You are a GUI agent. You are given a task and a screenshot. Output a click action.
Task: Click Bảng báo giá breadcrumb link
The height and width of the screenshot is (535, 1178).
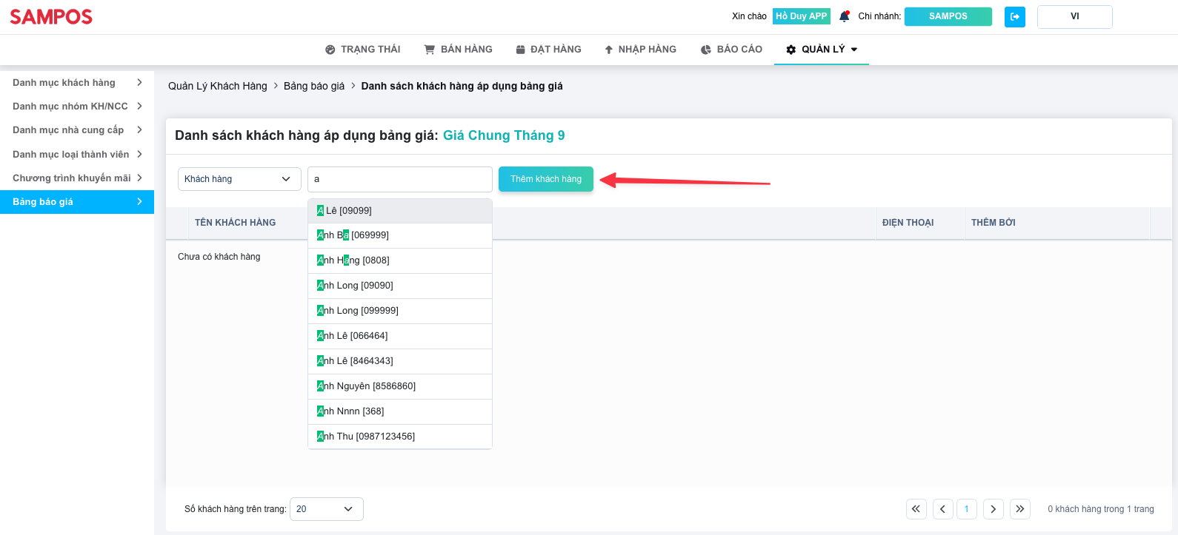(314, 86)
